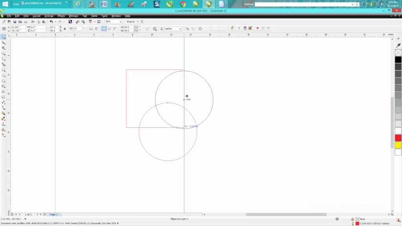Open the Effects menu
Image resolution: width=402 pixels, height=226 pixels.
coord(61,16)
